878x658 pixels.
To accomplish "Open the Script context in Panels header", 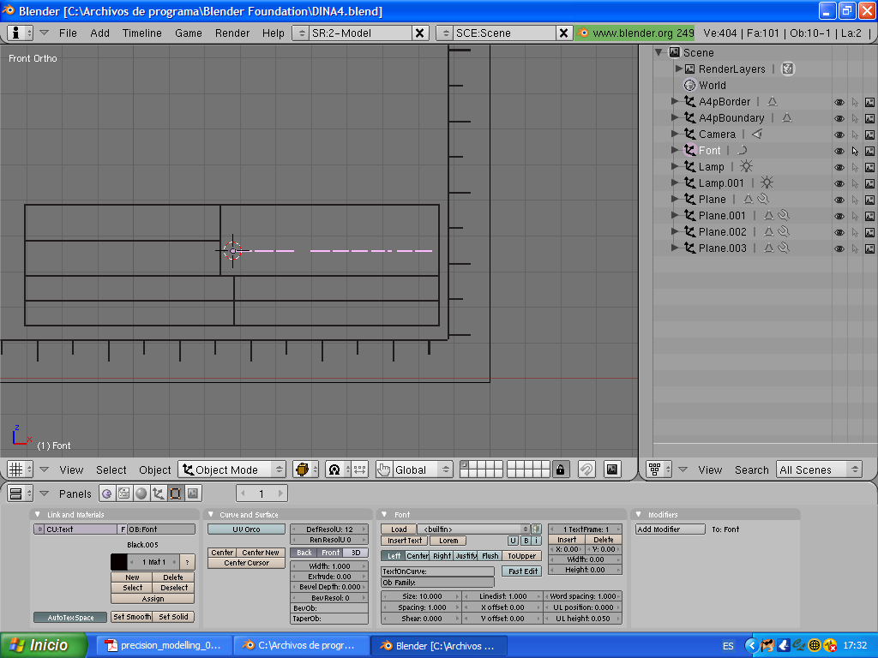I will pos(123,493).
